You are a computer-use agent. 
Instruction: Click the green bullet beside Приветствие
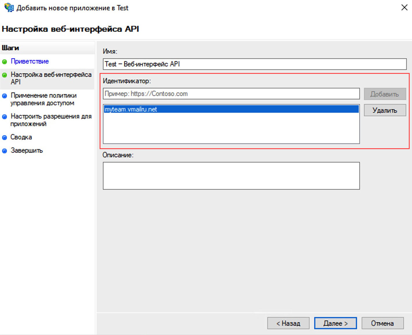pos(5,62)
